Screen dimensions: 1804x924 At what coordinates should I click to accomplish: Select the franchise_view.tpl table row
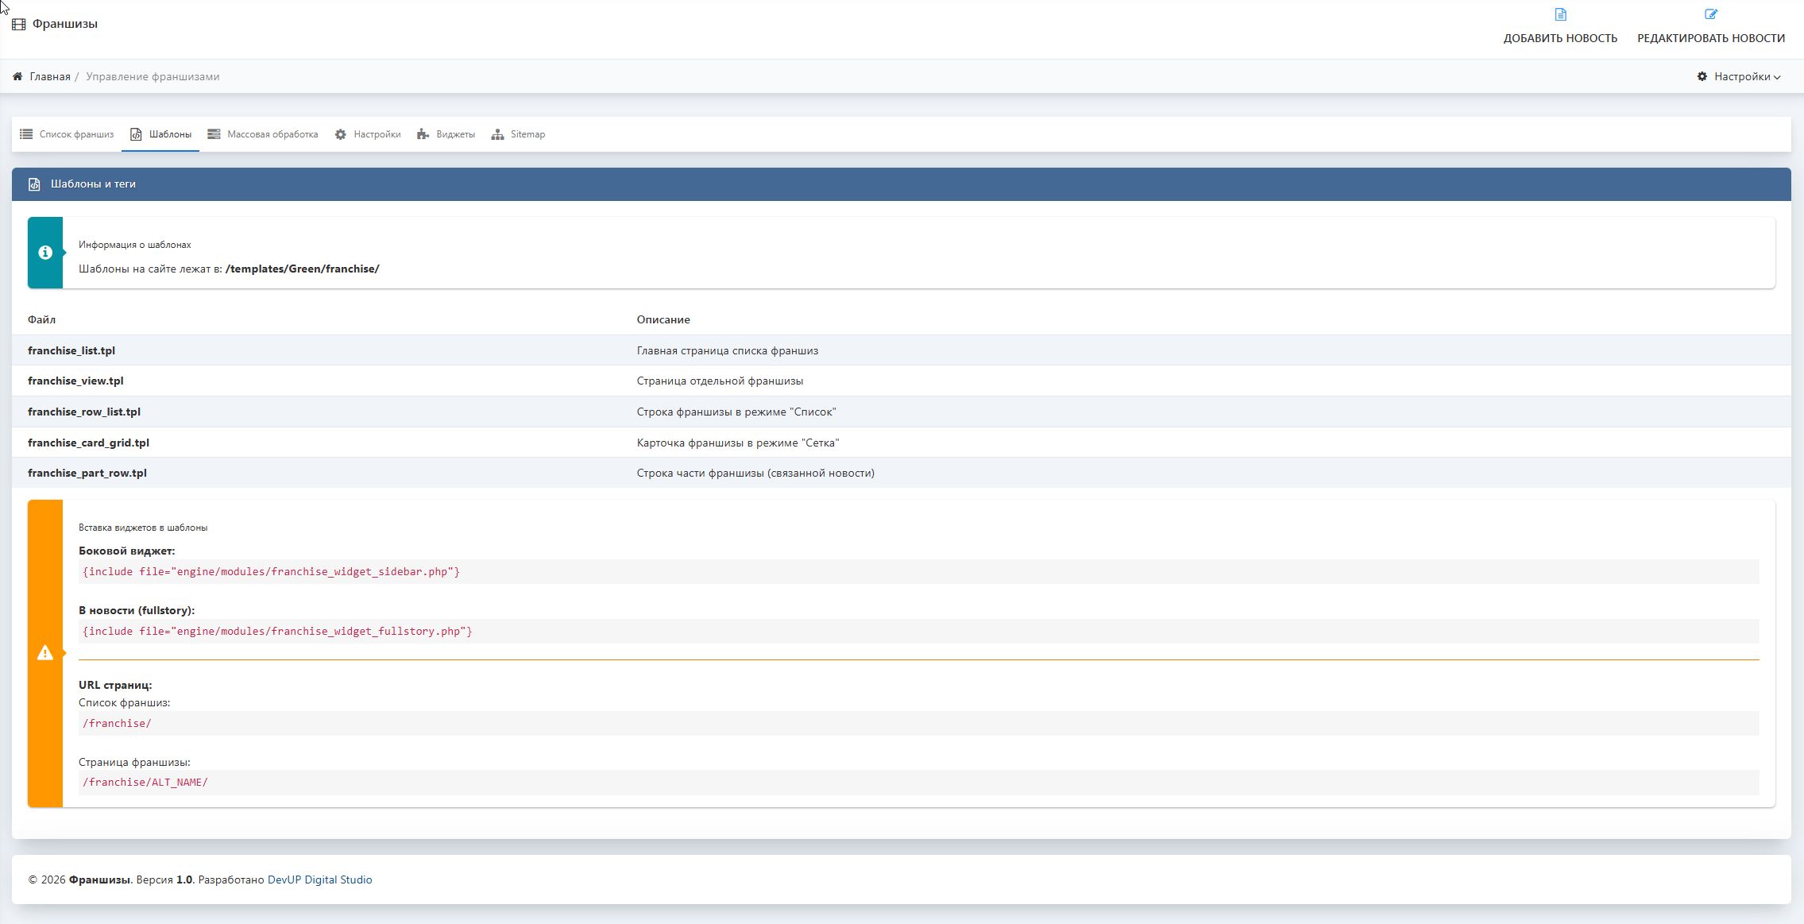pos(75,381)
